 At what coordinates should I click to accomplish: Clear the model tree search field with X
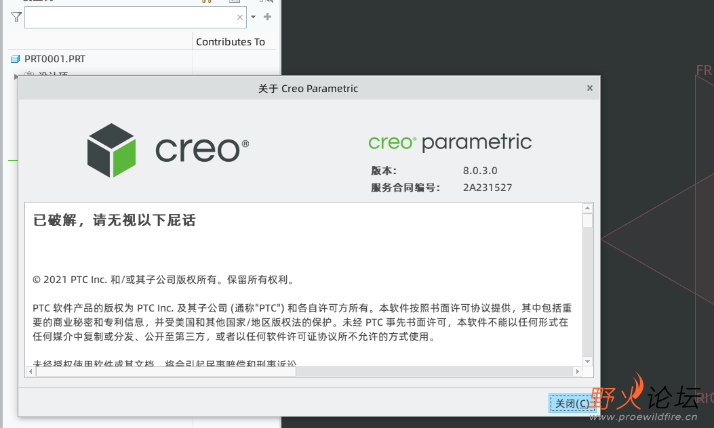(x=240, y=18)
